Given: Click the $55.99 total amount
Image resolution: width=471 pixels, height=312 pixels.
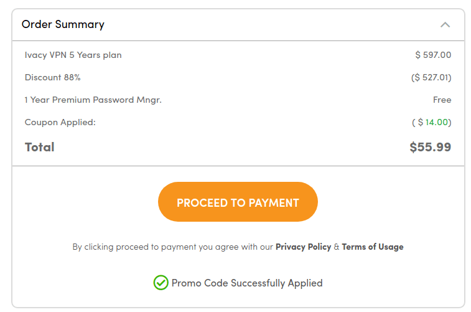Looking at the screenshot, I should coord(430,147).
